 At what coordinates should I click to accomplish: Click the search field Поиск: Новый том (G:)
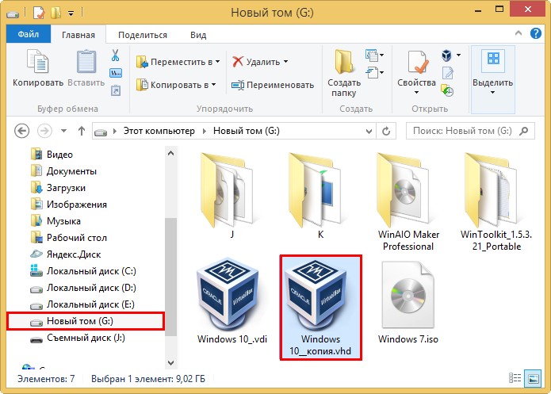pos(470,131)
